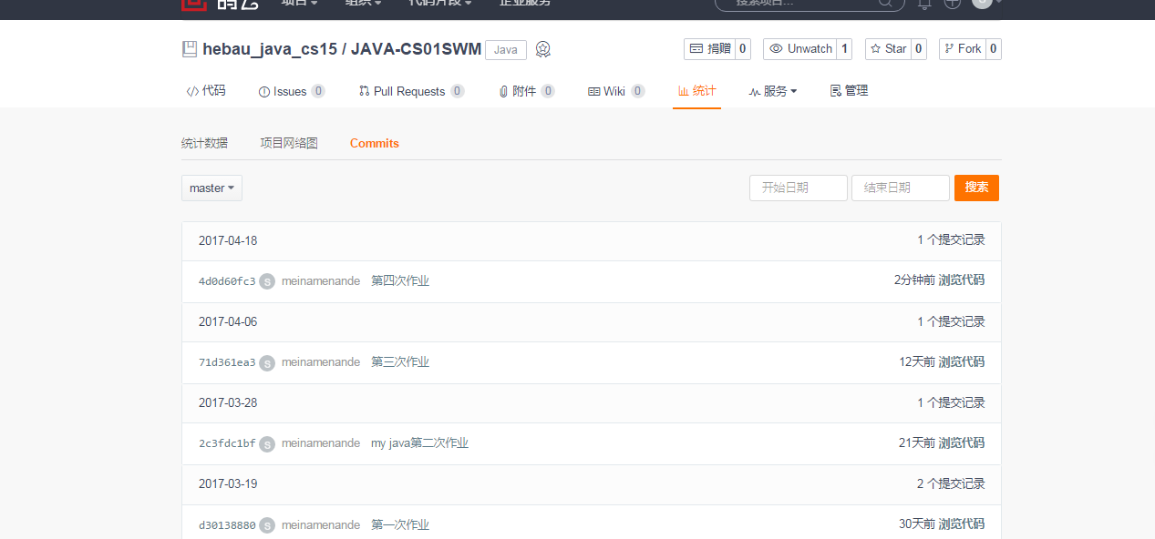Click the 结束日期 end date field
This screenshot has height=539, width=1155.
901,188
